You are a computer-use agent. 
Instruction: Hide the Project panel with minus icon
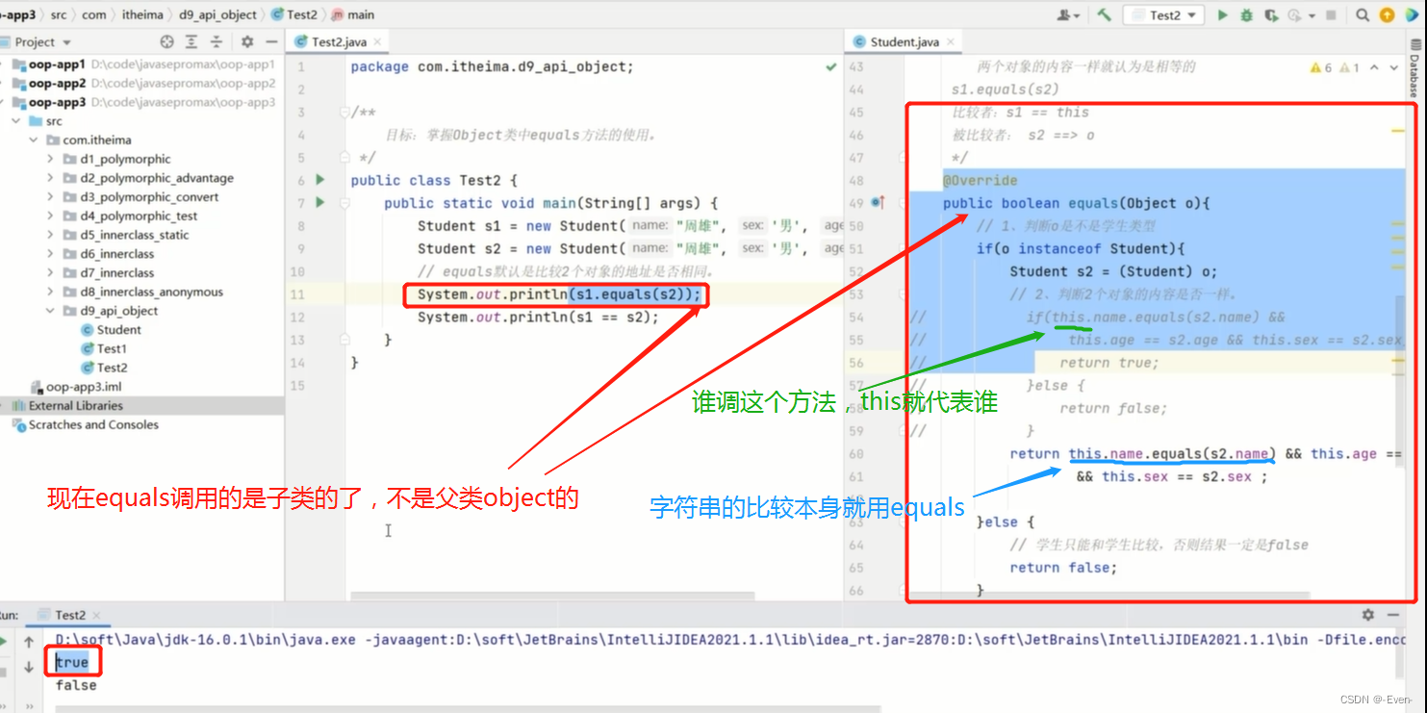pos(271,41)
